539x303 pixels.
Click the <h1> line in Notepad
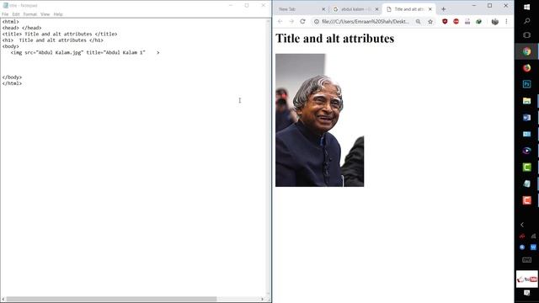click(52, 40)
